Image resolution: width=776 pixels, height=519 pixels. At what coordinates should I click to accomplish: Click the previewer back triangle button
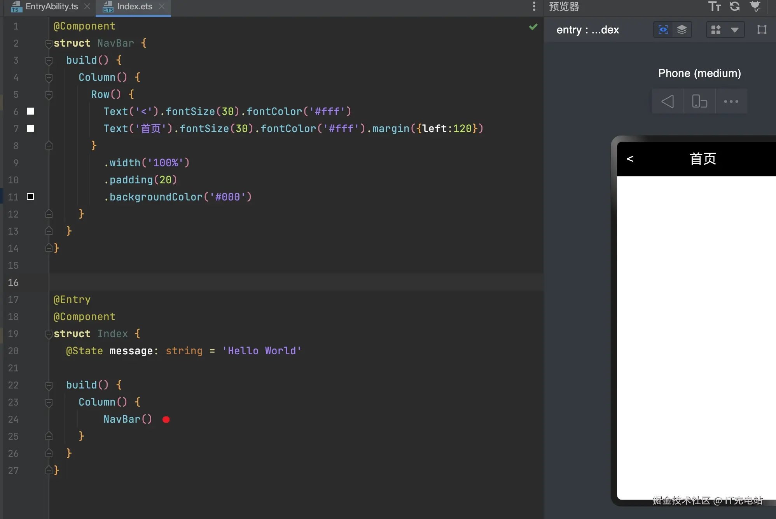[668, 101]
